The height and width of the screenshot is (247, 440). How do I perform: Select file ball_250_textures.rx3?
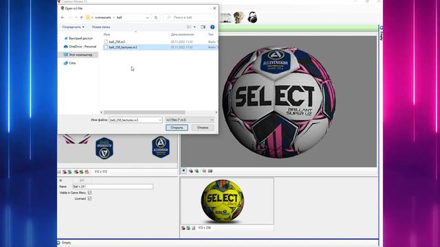(x=123, y=47)
